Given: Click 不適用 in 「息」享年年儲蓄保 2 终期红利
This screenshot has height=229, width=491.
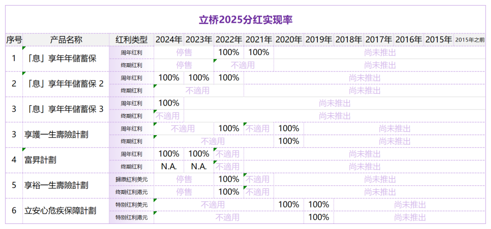Looking at the screenshot, I should coord(199,91).
